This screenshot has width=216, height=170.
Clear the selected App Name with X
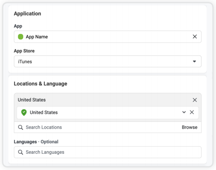pyautogui.click(x=195, y=37)
